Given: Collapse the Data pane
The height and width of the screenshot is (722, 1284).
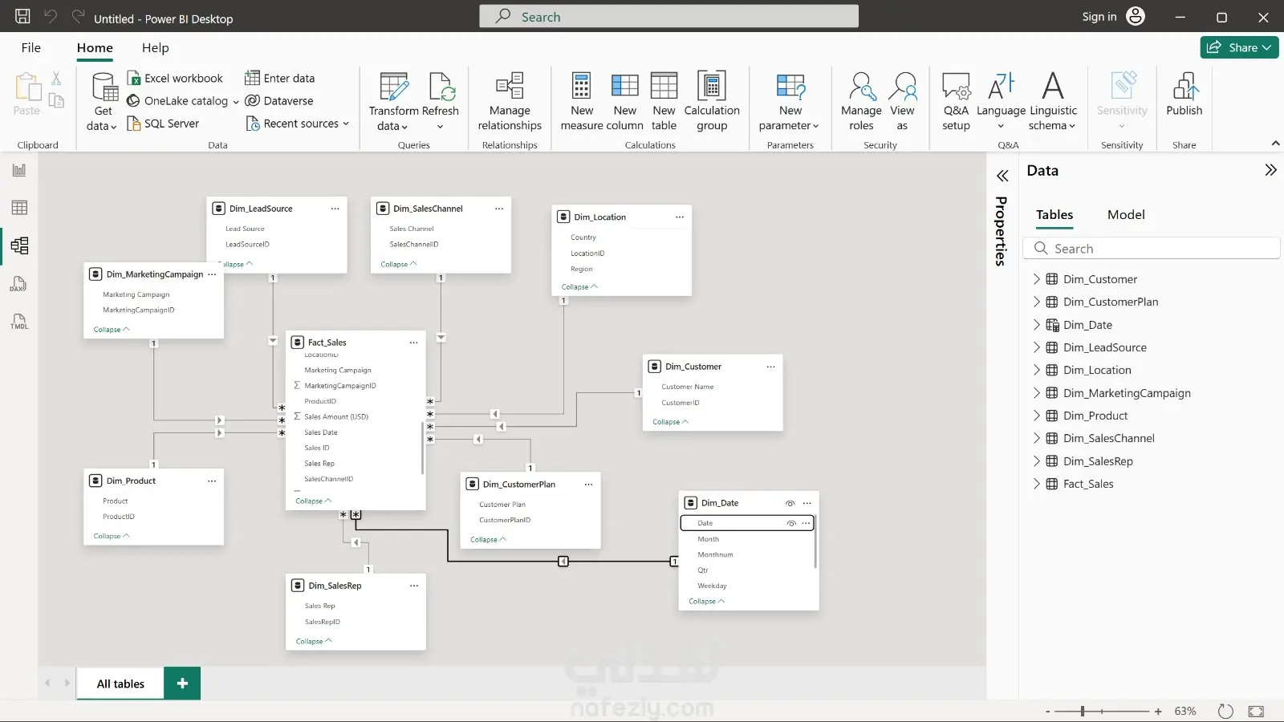Looking at the screenshot, I should (x=1270, y=170).
